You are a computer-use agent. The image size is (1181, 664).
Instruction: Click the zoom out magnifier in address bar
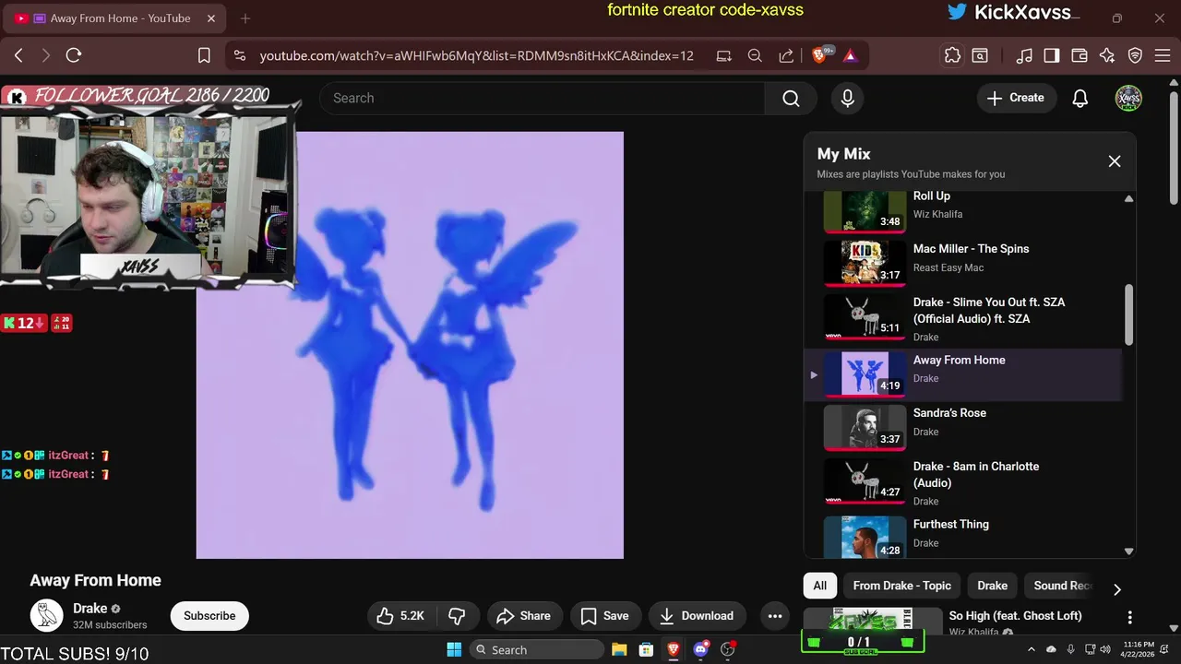pos(755,55)
